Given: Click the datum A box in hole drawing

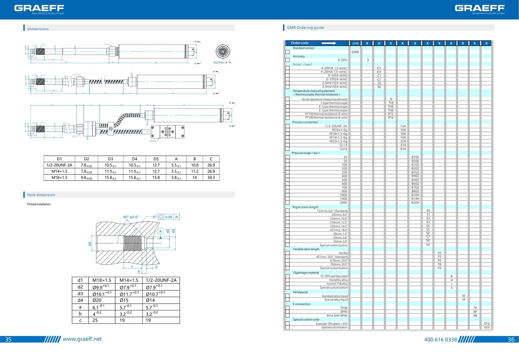Looking at the screenshot, I should click(x=160, y=231).
